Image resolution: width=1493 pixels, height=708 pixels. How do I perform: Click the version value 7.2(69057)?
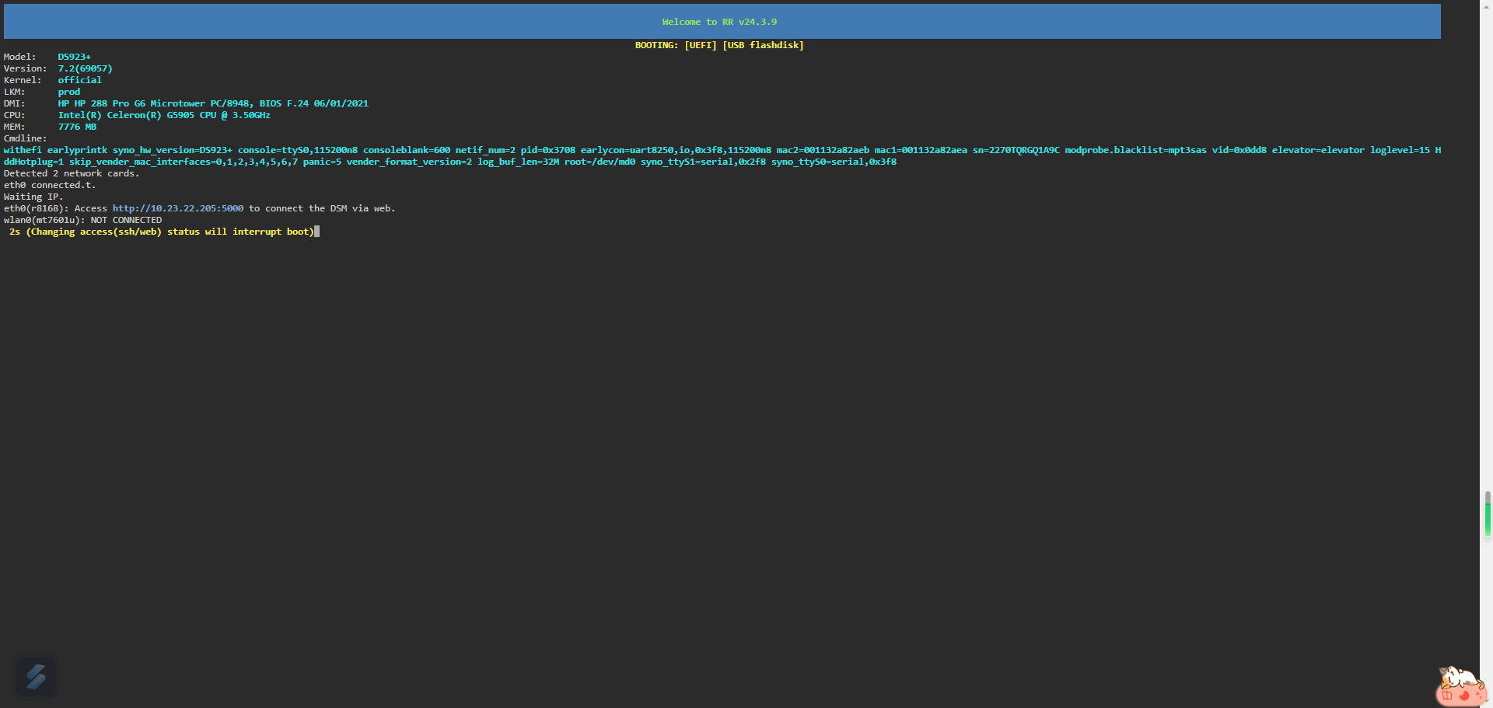click(x=86, y=68)
